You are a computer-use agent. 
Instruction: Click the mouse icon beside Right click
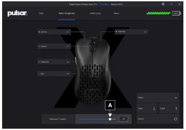point(116,32)
